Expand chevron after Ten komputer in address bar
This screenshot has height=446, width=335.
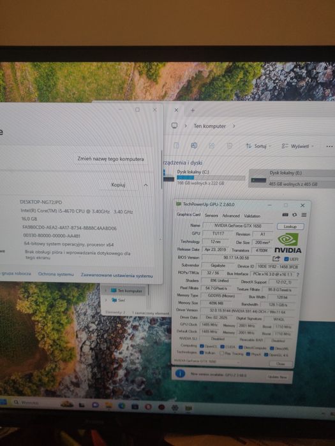point(234,126)
